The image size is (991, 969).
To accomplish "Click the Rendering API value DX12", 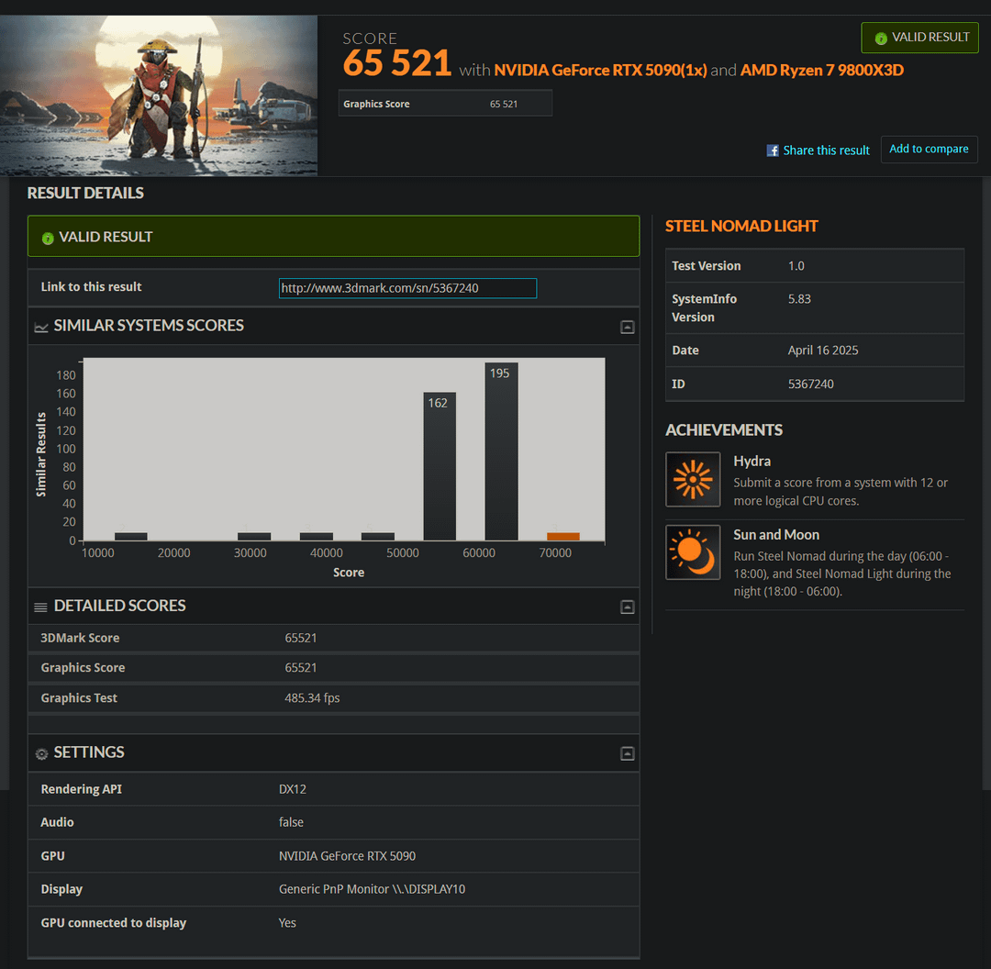I will point(292,789).
